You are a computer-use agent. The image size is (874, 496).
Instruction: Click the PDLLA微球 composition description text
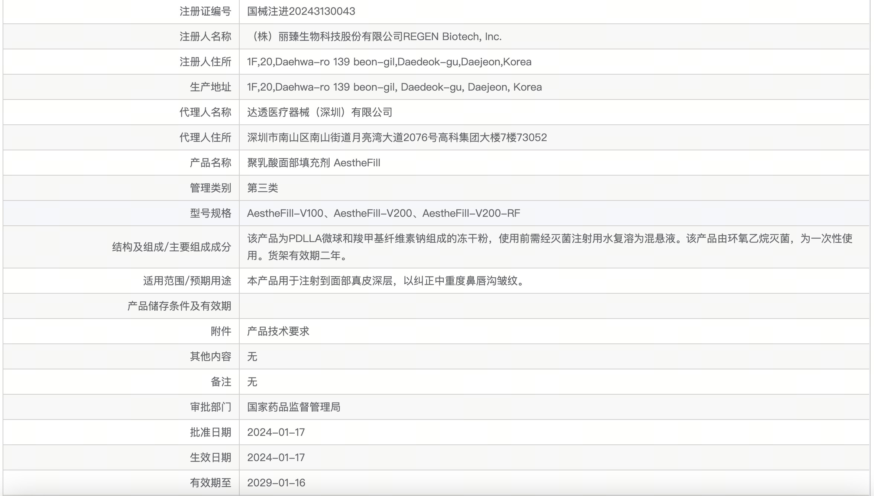(550, 247)
